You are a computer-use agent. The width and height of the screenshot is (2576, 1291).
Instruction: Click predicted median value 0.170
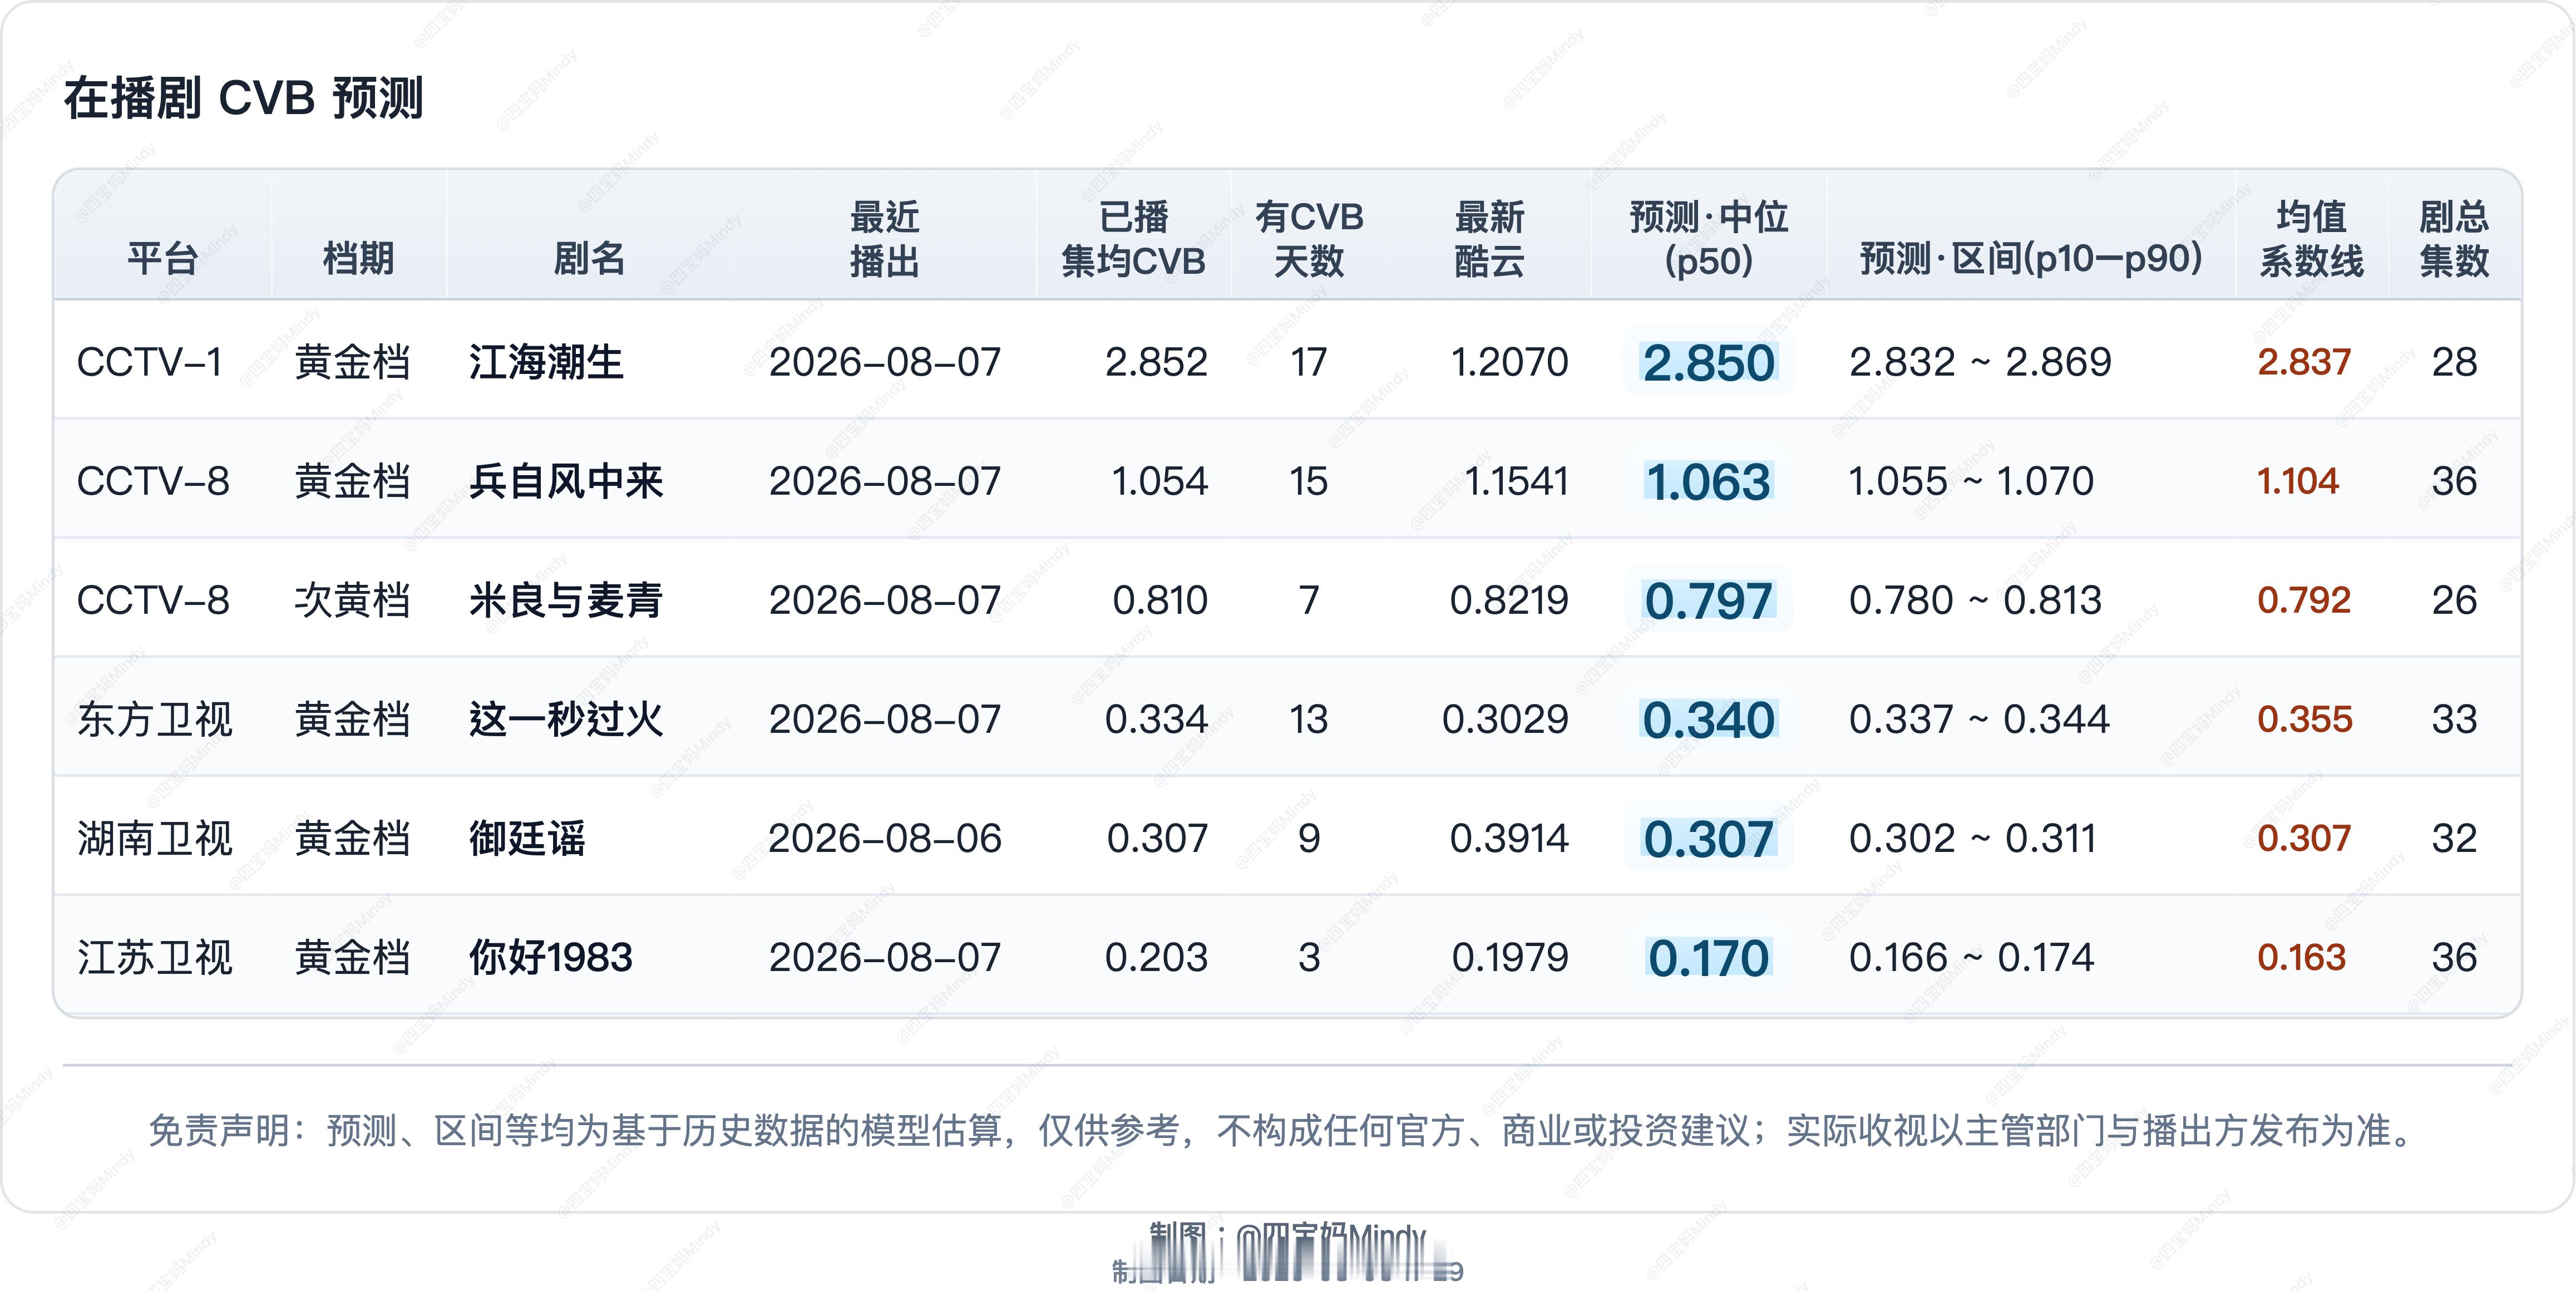point(1708,957)
